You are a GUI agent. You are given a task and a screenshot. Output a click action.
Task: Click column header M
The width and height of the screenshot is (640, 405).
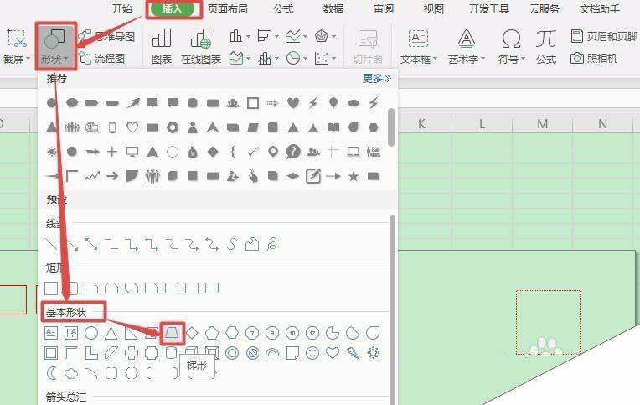(x=543, y=123)
